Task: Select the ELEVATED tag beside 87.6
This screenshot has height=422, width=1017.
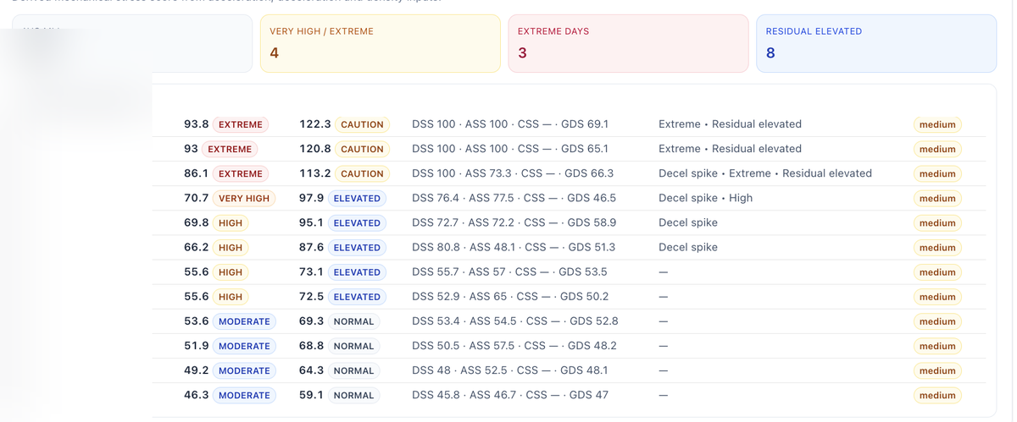Action: [x=356, y=248]
